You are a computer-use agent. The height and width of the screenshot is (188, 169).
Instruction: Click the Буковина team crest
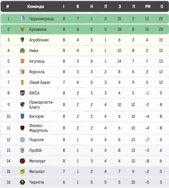(x=23, y=29)
